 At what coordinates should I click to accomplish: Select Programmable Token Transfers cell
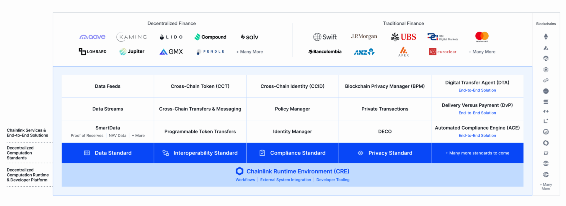(x=200, y=132)
